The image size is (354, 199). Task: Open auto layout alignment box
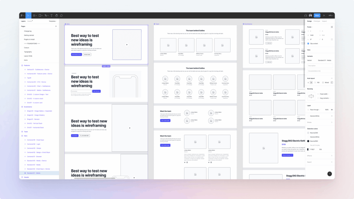click(332, 83)
